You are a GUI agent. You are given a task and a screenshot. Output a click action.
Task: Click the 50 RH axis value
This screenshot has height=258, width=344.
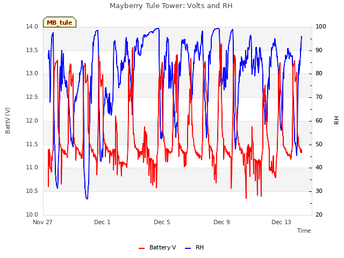point(319,145)
